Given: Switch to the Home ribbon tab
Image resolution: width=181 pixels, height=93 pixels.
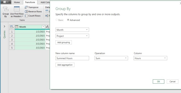Looking at the screenshot, I should (x=17, y=2).
